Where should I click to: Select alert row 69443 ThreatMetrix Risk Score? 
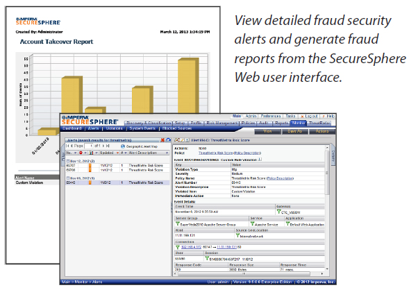(x=117, y=182)
